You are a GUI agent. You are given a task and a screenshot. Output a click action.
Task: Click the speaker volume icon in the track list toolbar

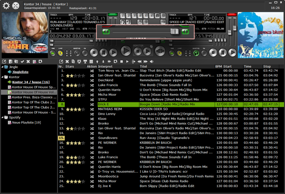152,62
